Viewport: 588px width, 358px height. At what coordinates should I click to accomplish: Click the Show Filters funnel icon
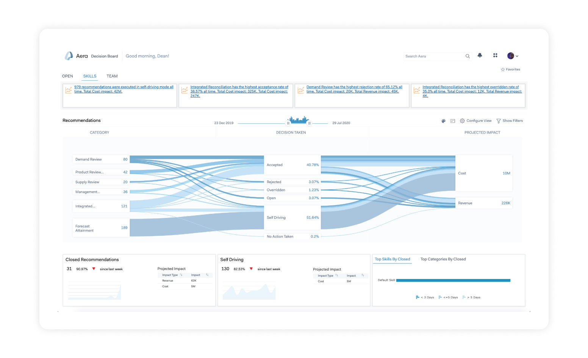(499, 121)
